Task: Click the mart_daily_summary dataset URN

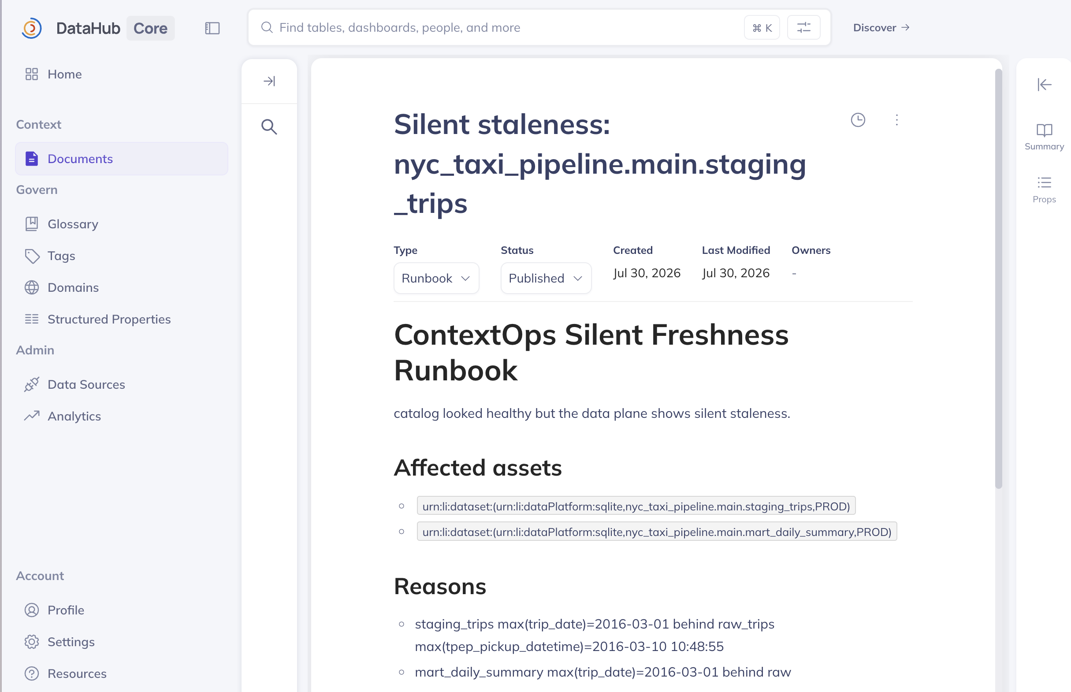Action: point(656,532)
